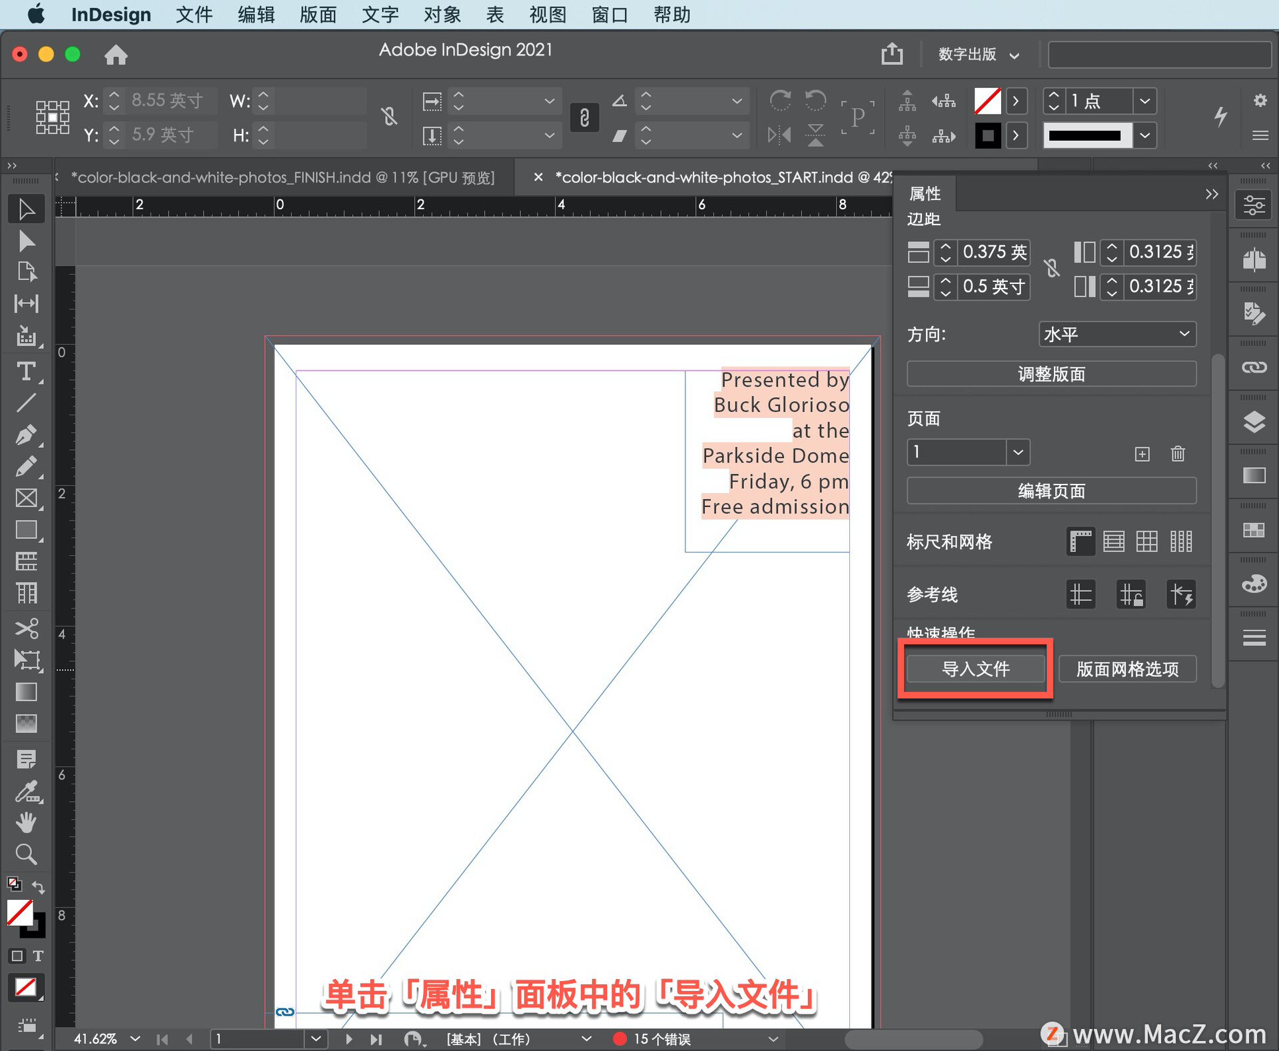
Task: Click the fill swatch in control bar
Action: [x=987, y=101]
